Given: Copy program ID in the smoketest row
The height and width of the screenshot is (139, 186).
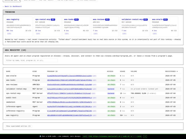Looking at the screenshot, I should 94,102.
